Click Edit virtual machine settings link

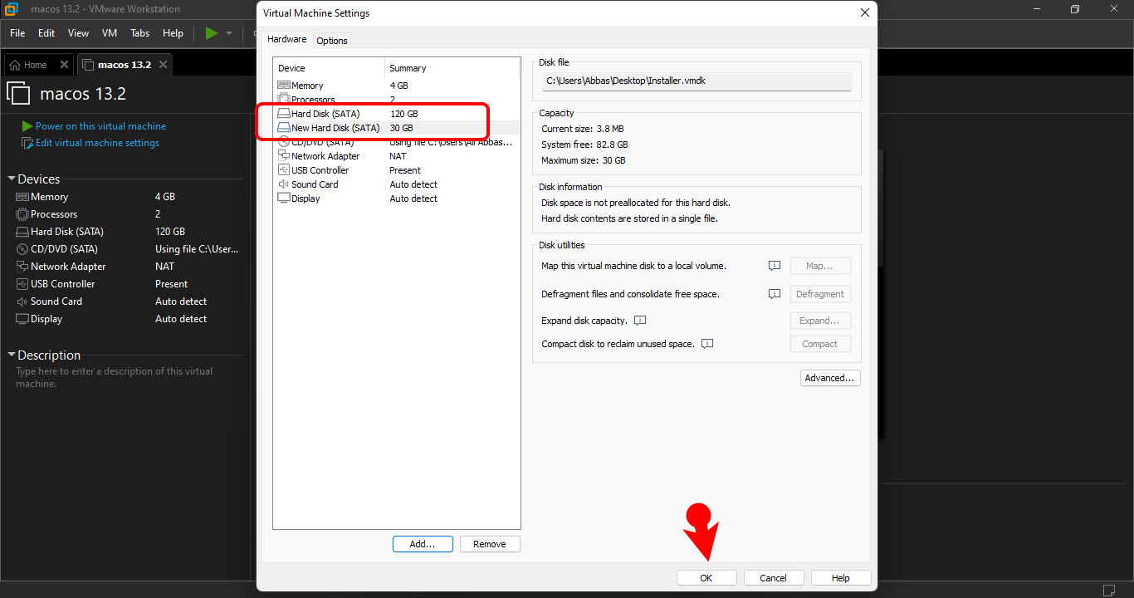click(97, 143)
